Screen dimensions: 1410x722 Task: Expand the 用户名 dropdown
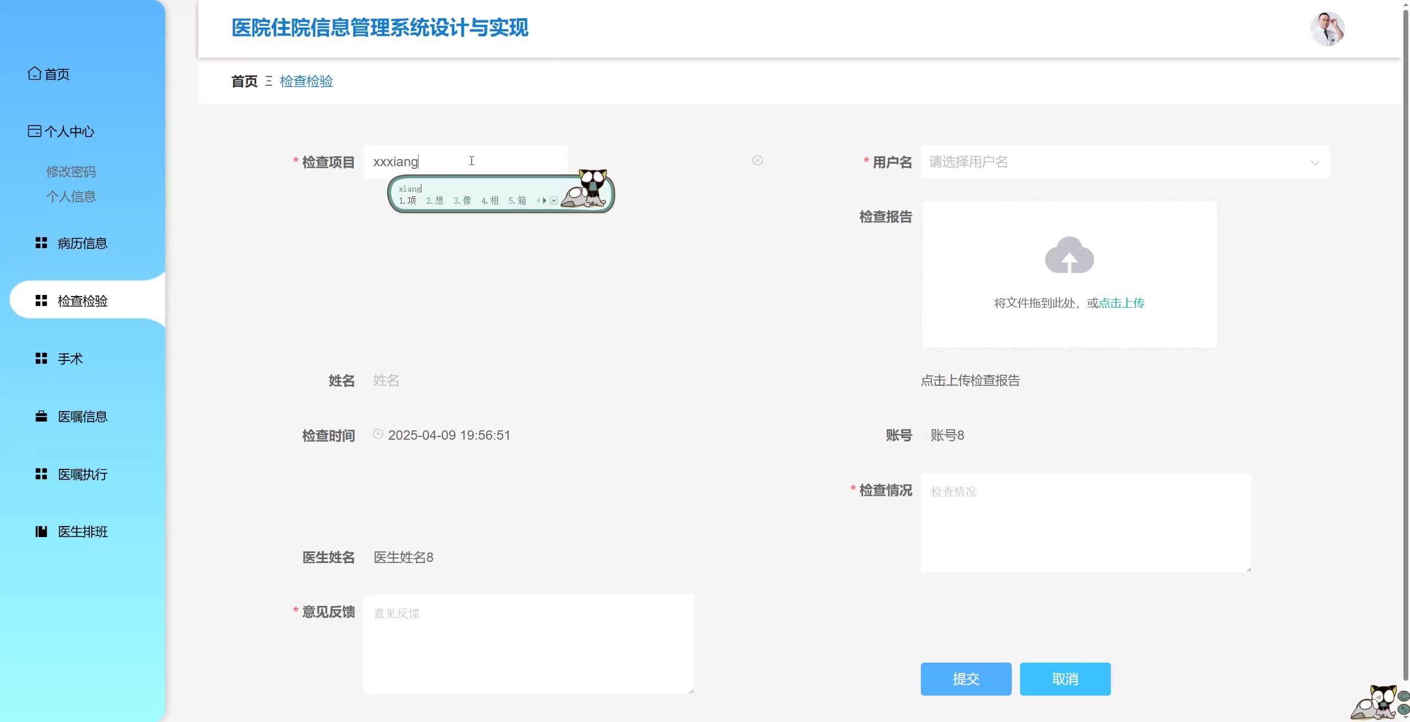coord(1315,162)
